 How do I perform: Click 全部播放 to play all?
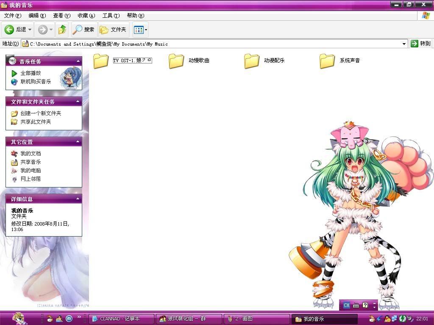pos(31,73)
